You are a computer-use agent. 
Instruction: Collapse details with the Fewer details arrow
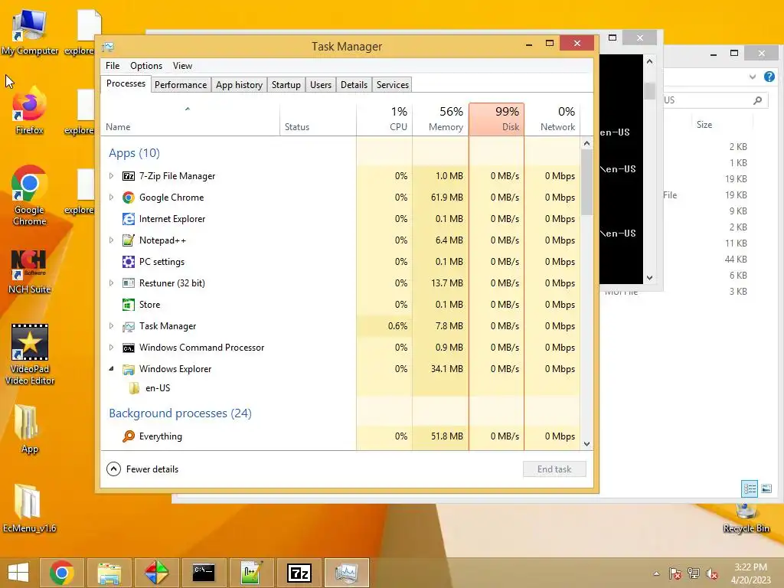click(x=113, y=469)
